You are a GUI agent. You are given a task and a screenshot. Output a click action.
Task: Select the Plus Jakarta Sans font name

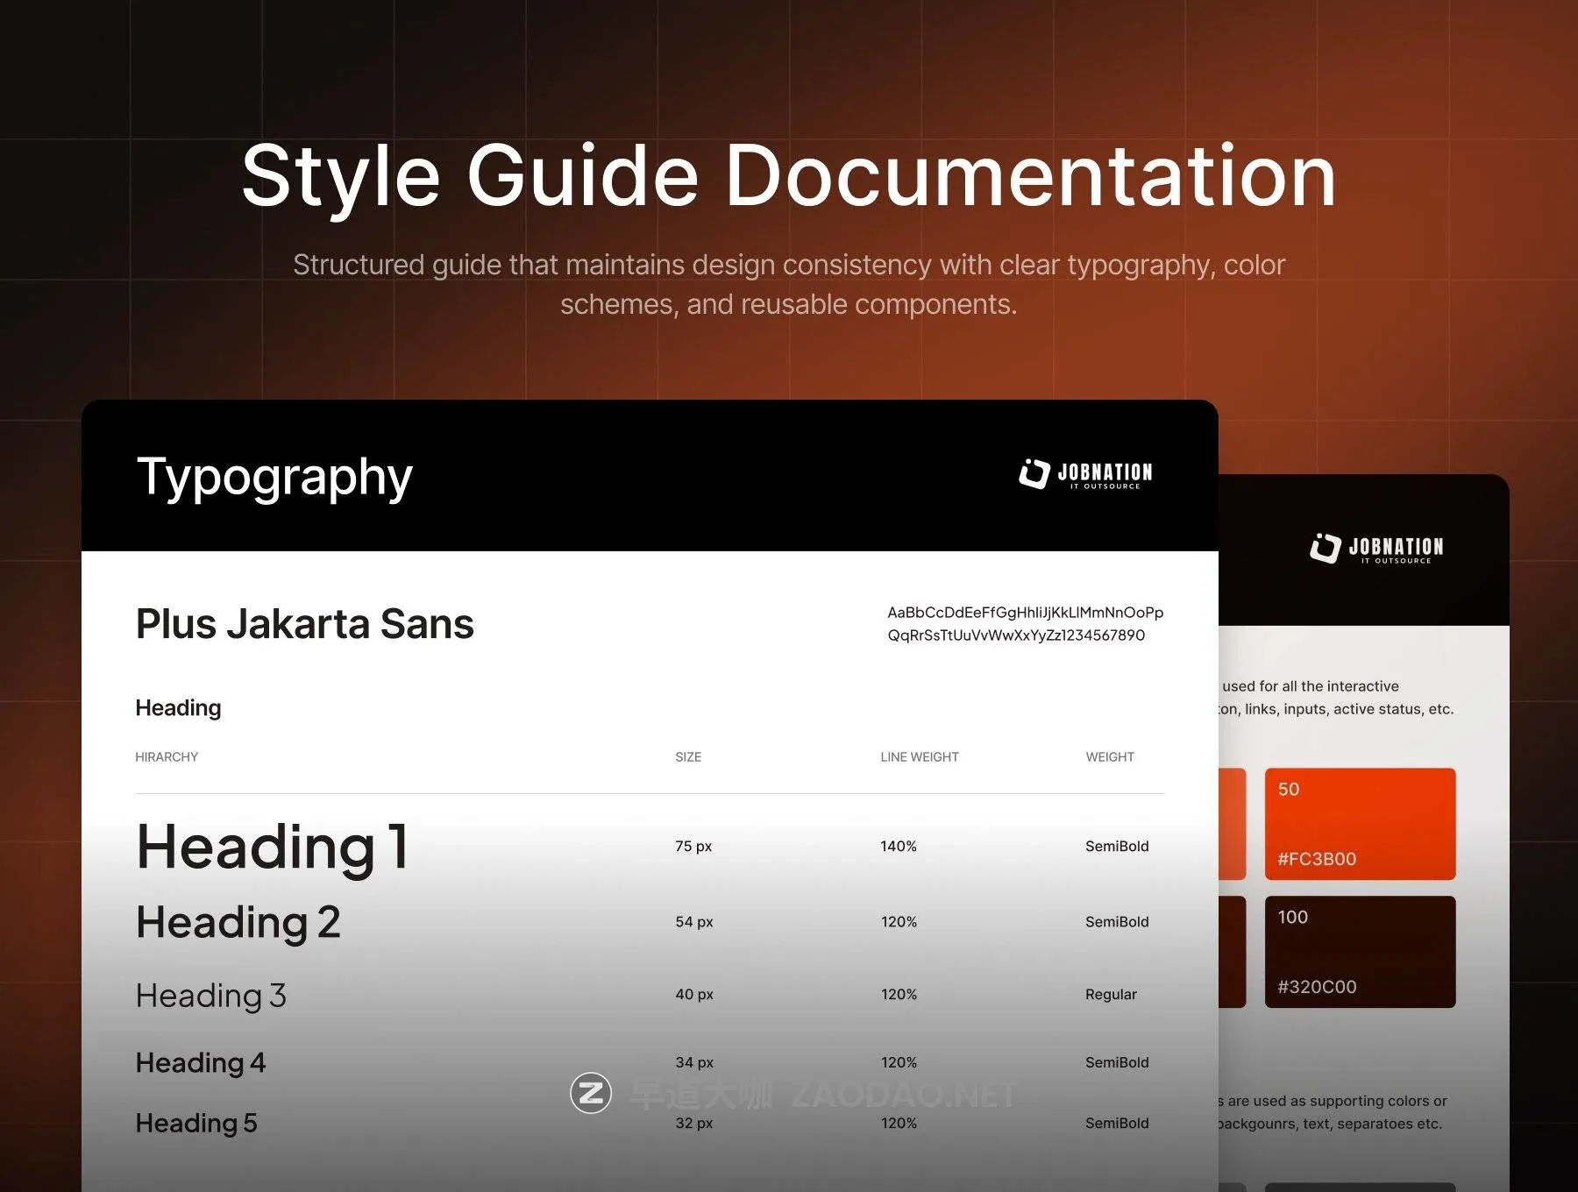(x=304, y=624)
